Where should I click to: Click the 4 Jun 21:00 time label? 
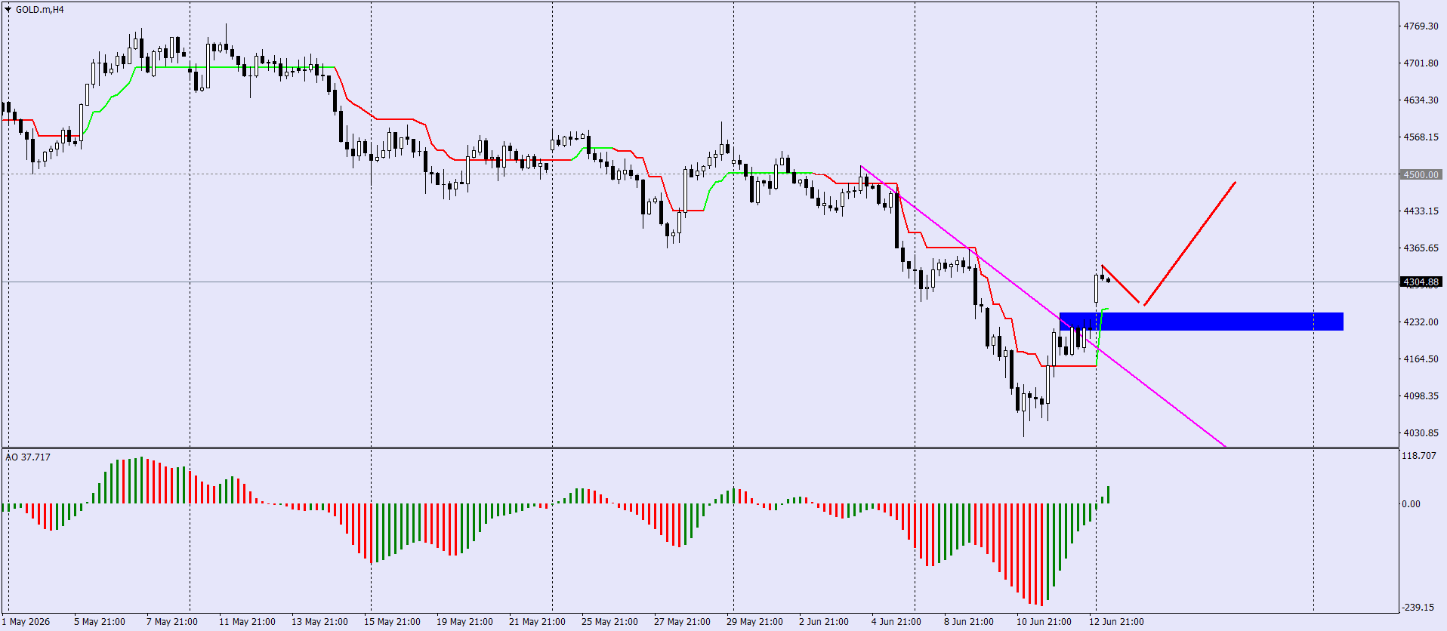coord(896,622)
